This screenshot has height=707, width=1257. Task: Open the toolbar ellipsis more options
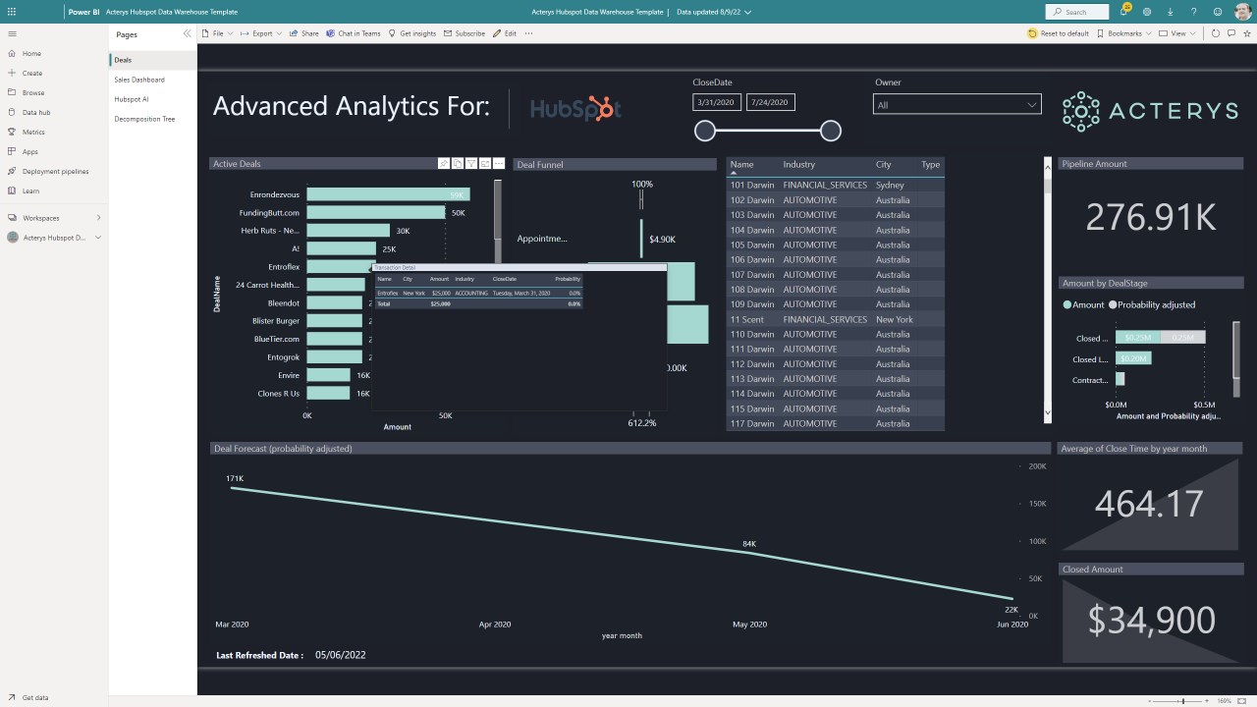pyautogui.click(x=528, y=33)
